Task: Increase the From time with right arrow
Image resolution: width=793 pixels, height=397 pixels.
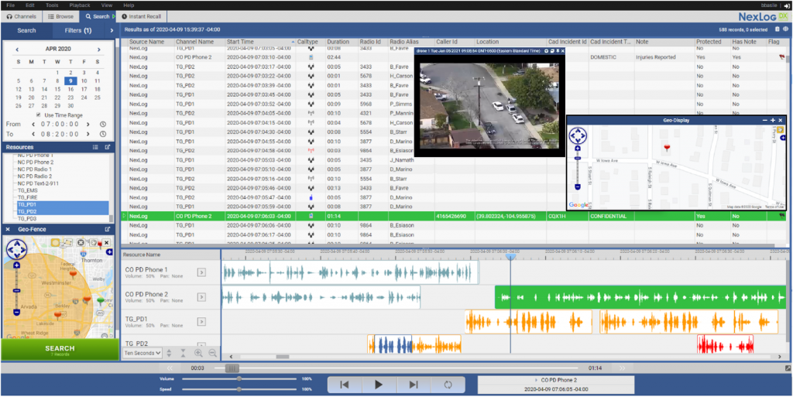Action: tap(88, 125)
